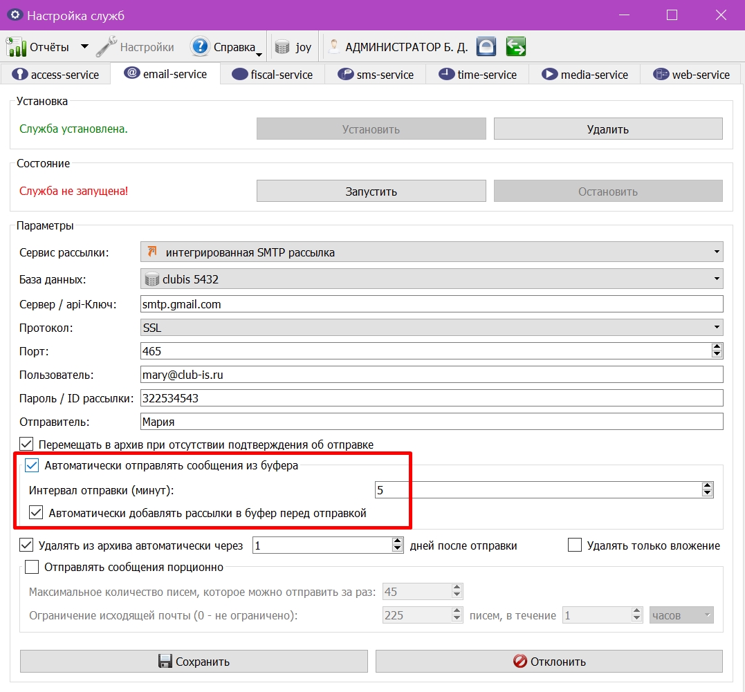Viewport: 745px width, 692px height.
Task: Click the Запустить service button
Action: tap(371, 191)
